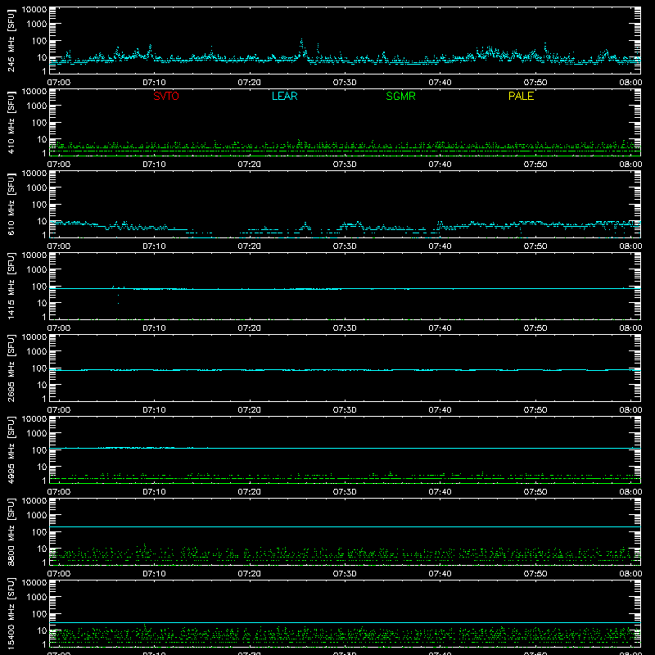
Task: Click 07:40 tick under the 410 MHz plot
Action: click(x=440, y=165)
